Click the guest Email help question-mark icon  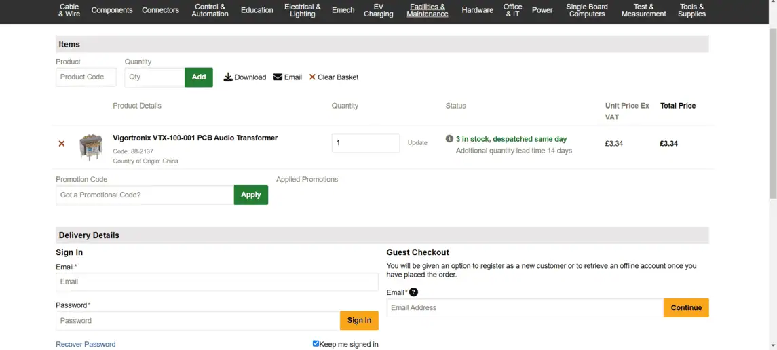click(x=413, y=292)
